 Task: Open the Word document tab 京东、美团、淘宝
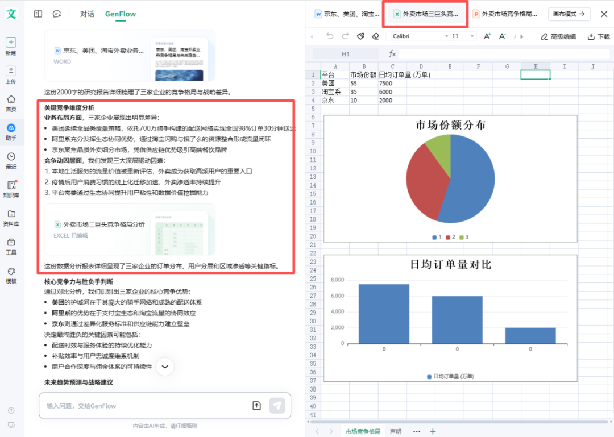347,14
